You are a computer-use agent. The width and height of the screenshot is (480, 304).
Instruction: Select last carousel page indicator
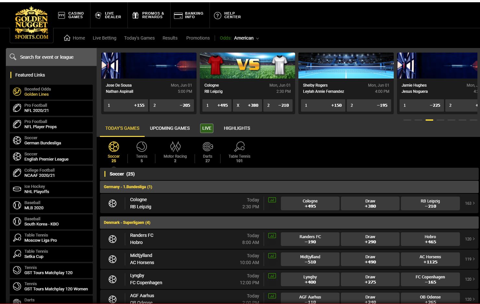point(473,120)
